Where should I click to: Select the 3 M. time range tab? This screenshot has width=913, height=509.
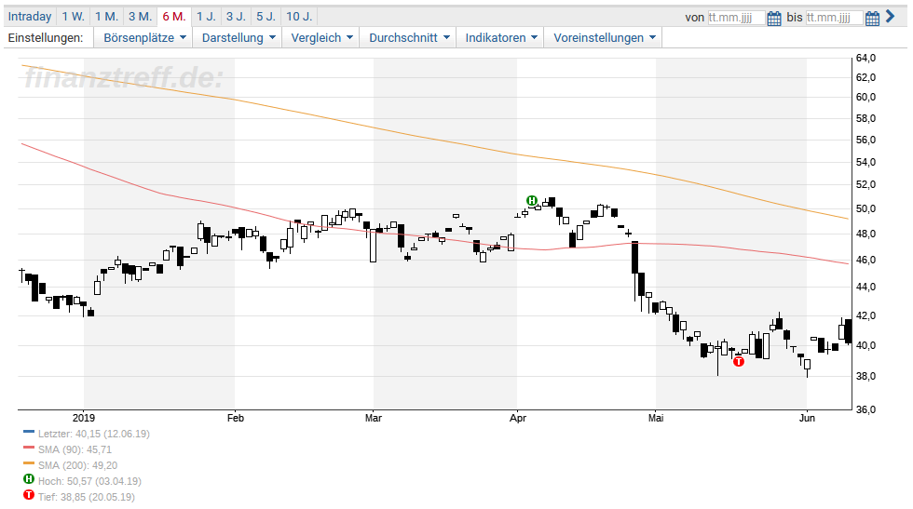pyautogui.click(x=141, y=17)
